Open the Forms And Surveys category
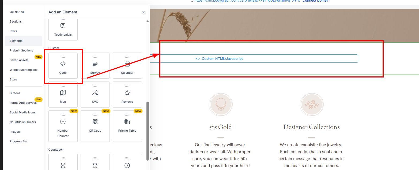 (x=23, y=103)
